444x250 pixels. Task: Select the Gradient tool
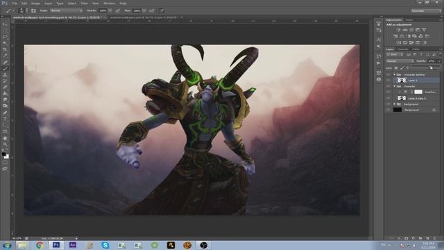pos(5,94)
